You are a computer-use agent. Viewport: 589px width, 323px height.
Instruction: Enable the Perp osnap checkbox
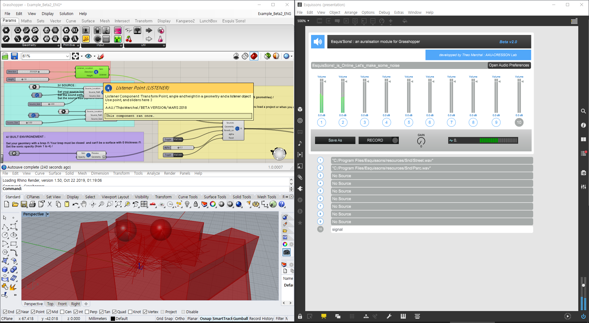(x=87, y=312)
